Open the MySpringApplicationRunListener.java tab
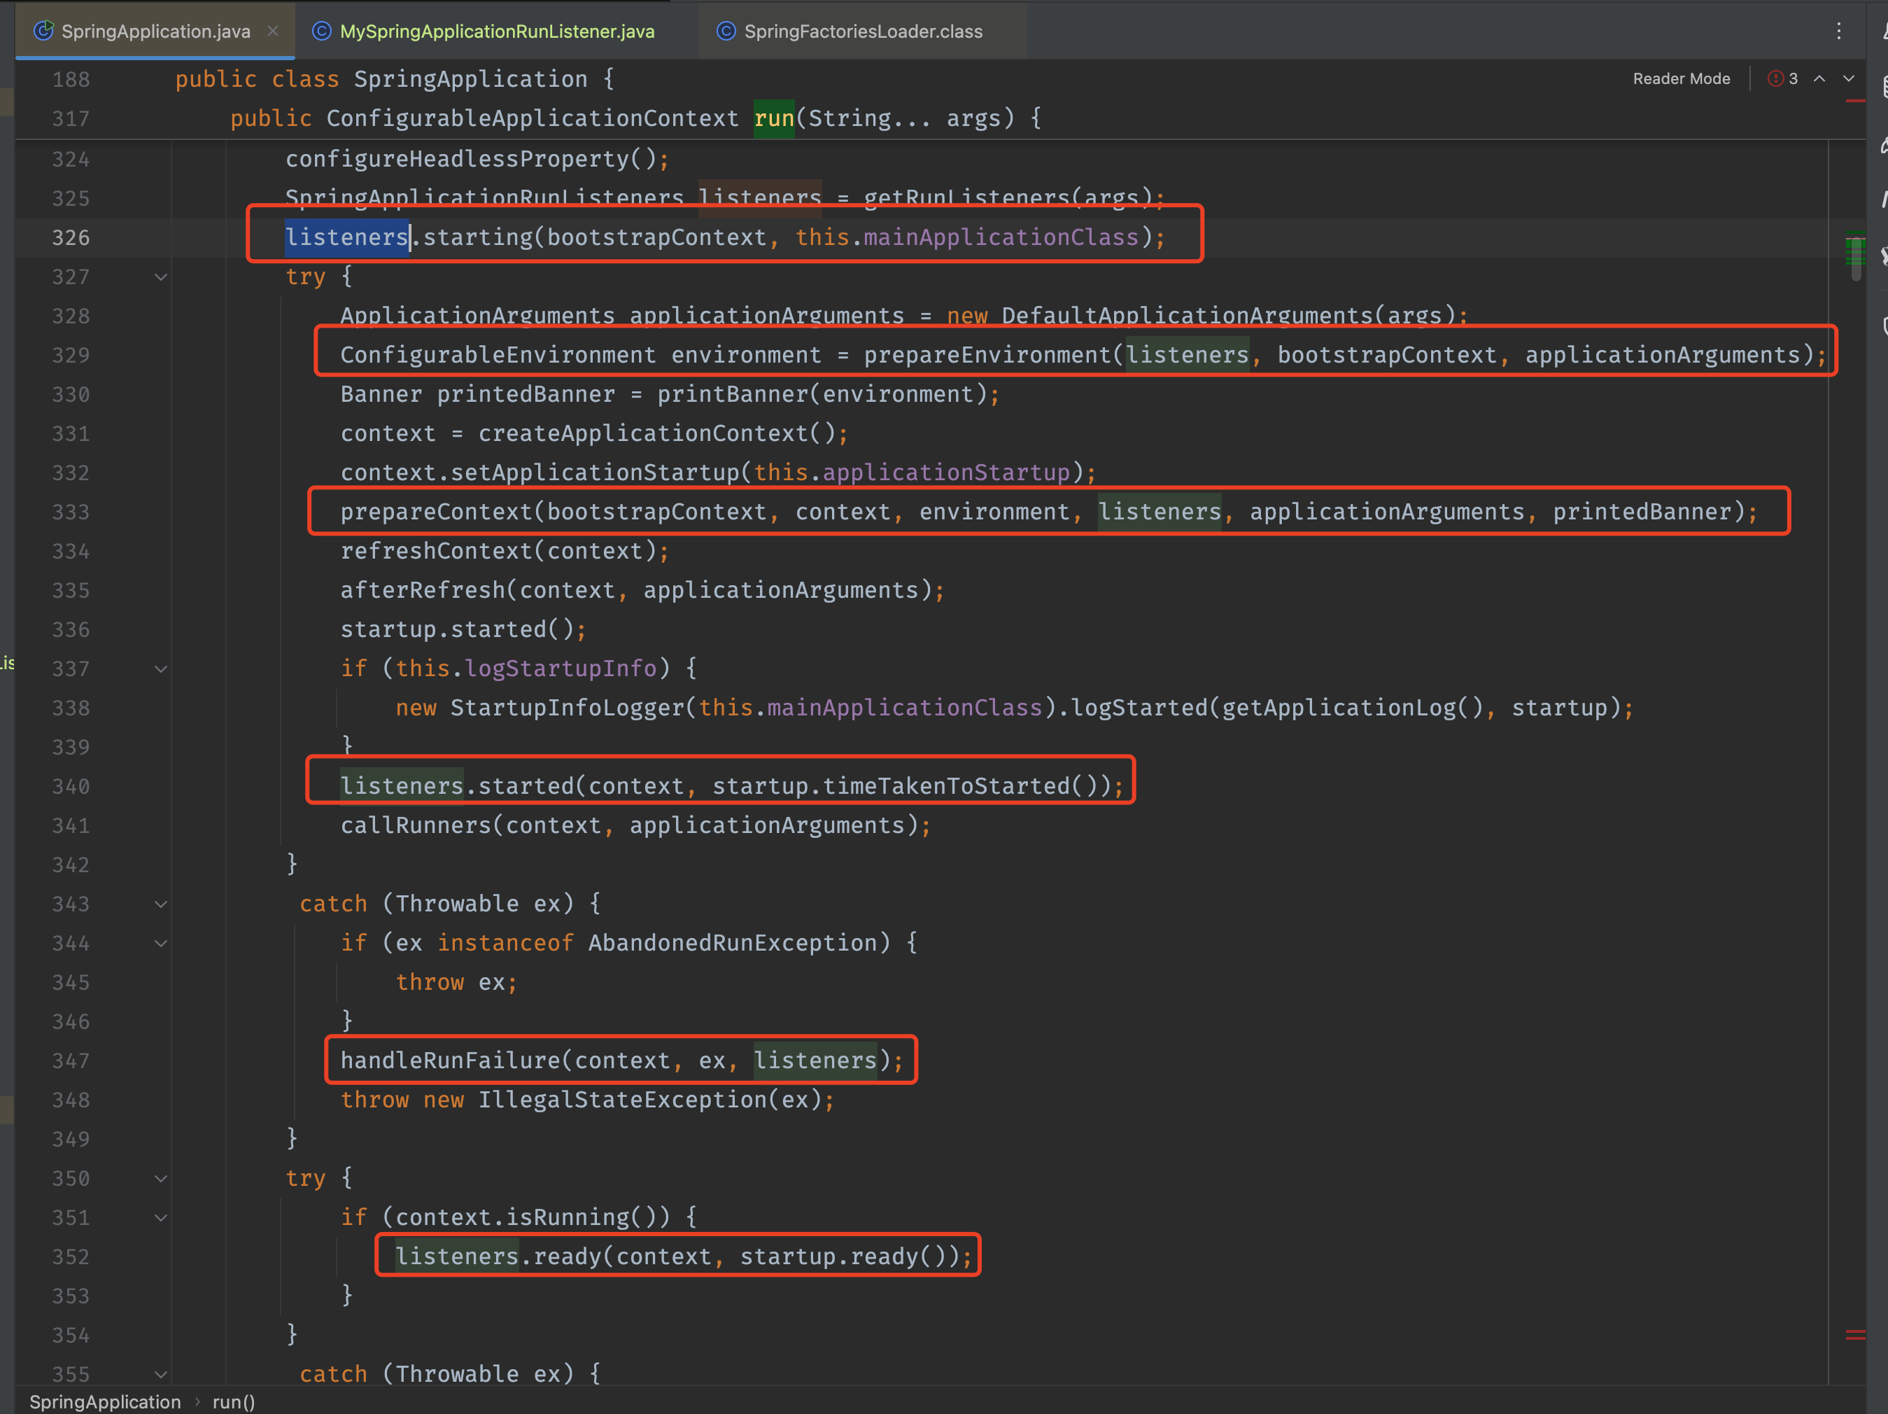This screenshot has width=1888, height=1414. pyautogui.click(x=497, y=31)
